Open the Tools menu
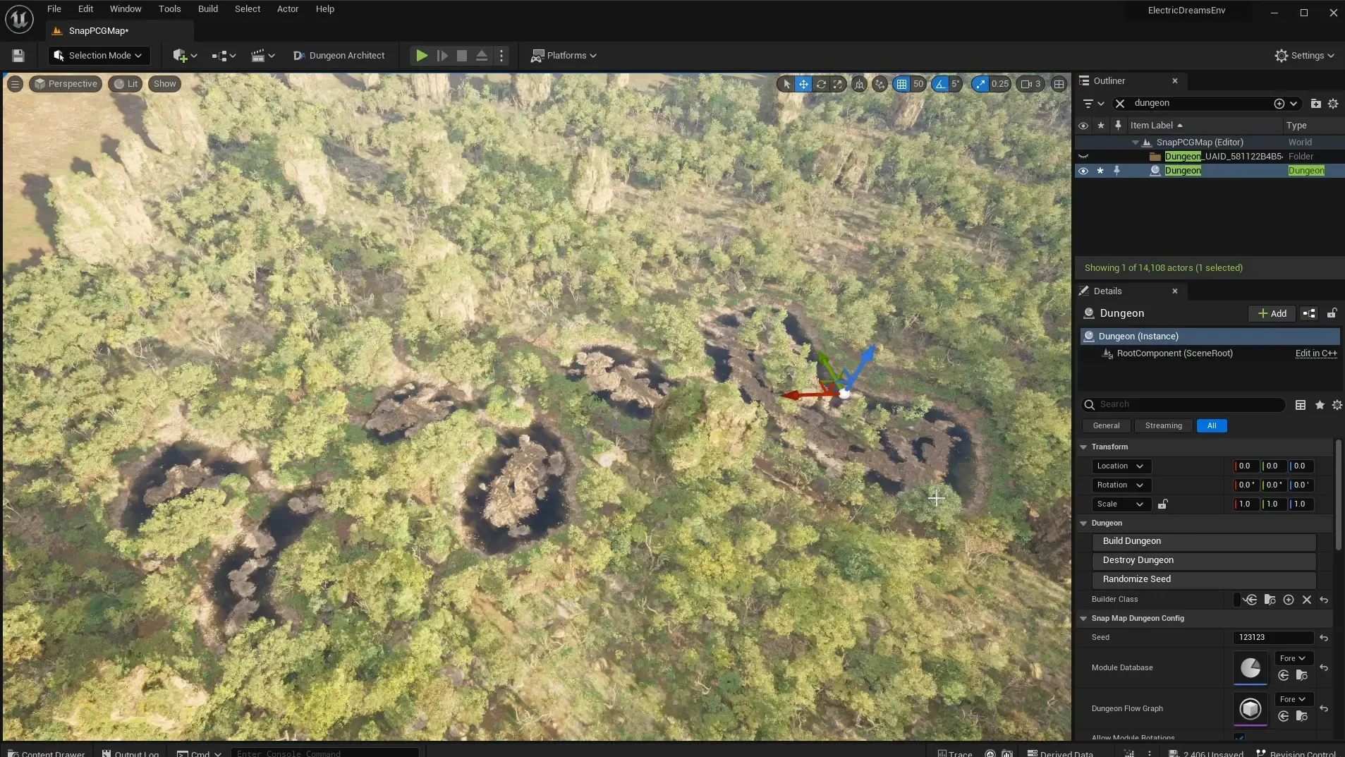This screenshot has width=1345, height=757. coord(169,9)
